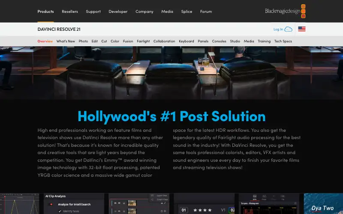Switch to the What's New tab
The image size is (343, 214).
[x=66, y=41]
